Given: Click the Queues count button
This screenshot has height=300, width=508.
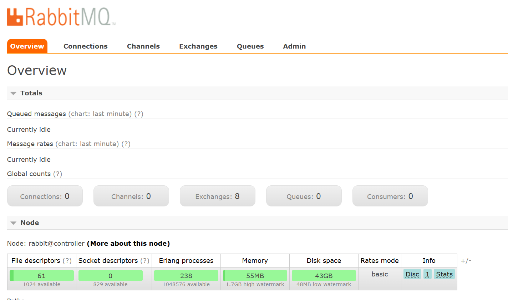Looking at the screenshot, I should pos(304,196).
